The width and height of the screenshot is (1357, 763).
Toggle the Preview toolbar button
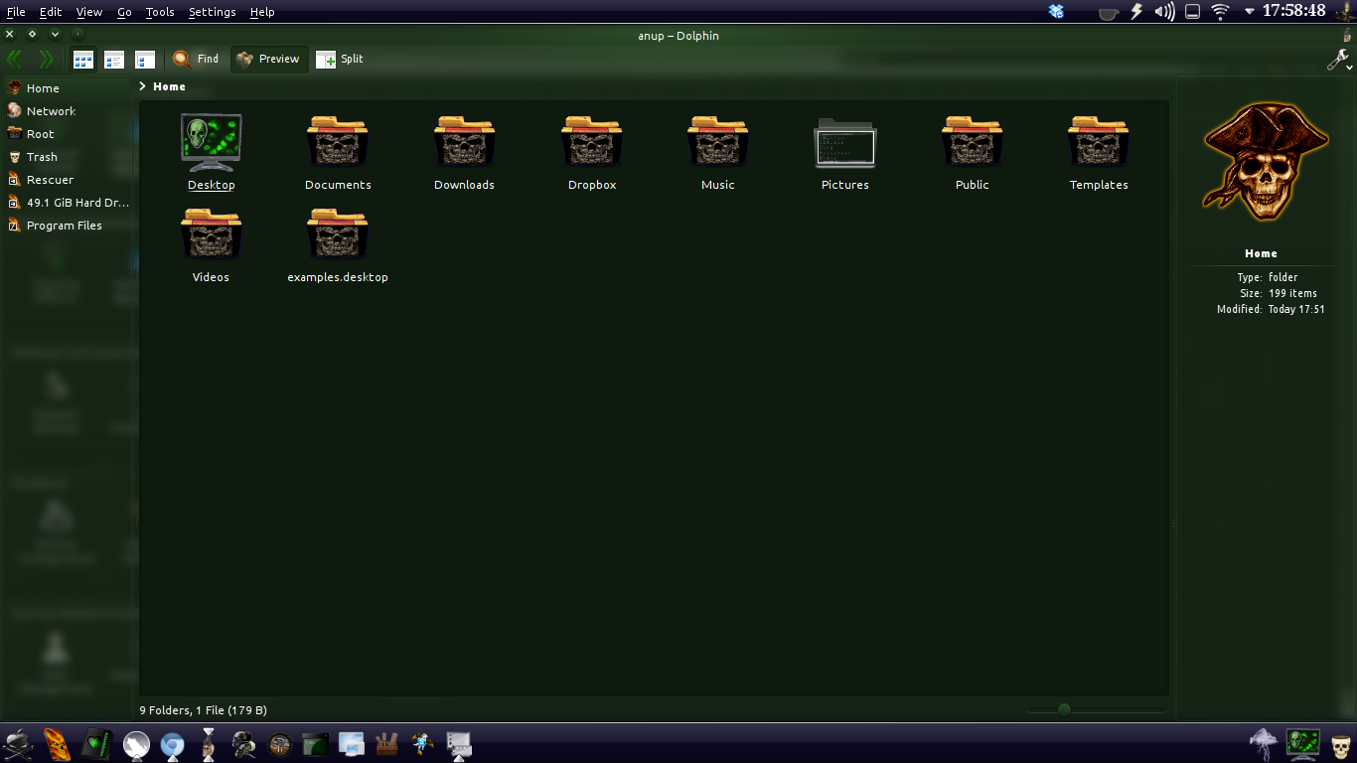pyautogui.click(x=268, y=60)
